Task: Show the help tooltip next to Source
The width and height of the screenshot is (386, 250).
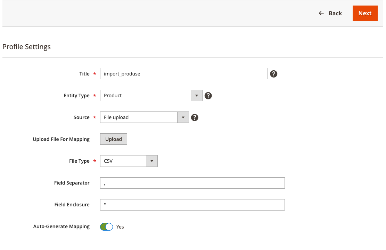Action: tap(195, 117)
